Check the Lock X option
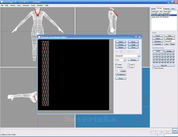The height and width of the screenshot is (137, 178). [128, 65]
